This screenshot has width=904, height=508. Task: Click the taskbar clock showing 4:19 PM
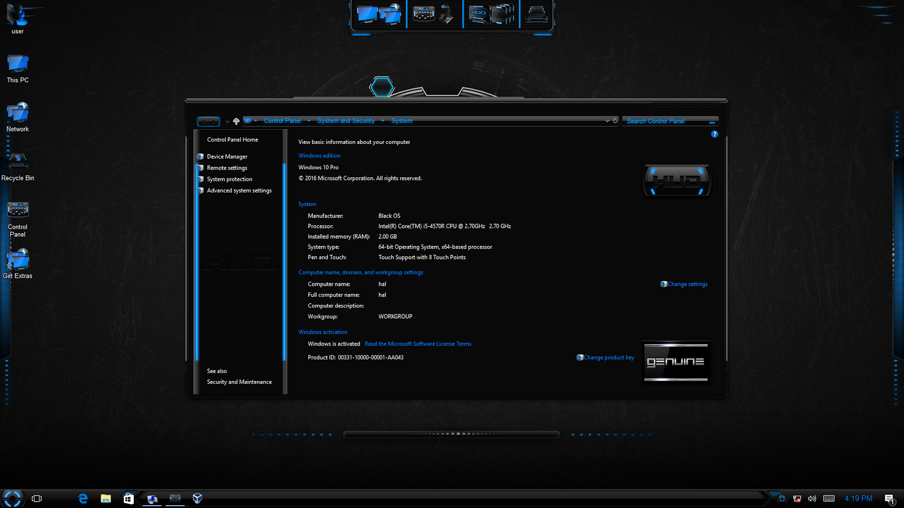[858, 498]
